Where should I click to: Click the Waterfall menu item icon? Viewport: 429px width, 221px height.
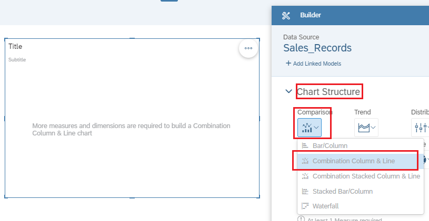[305, 206]
